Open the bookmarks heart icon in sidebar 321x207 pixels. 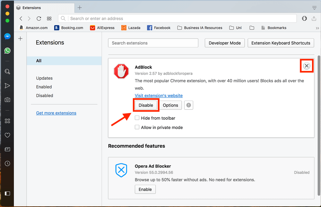coord(7,135)
